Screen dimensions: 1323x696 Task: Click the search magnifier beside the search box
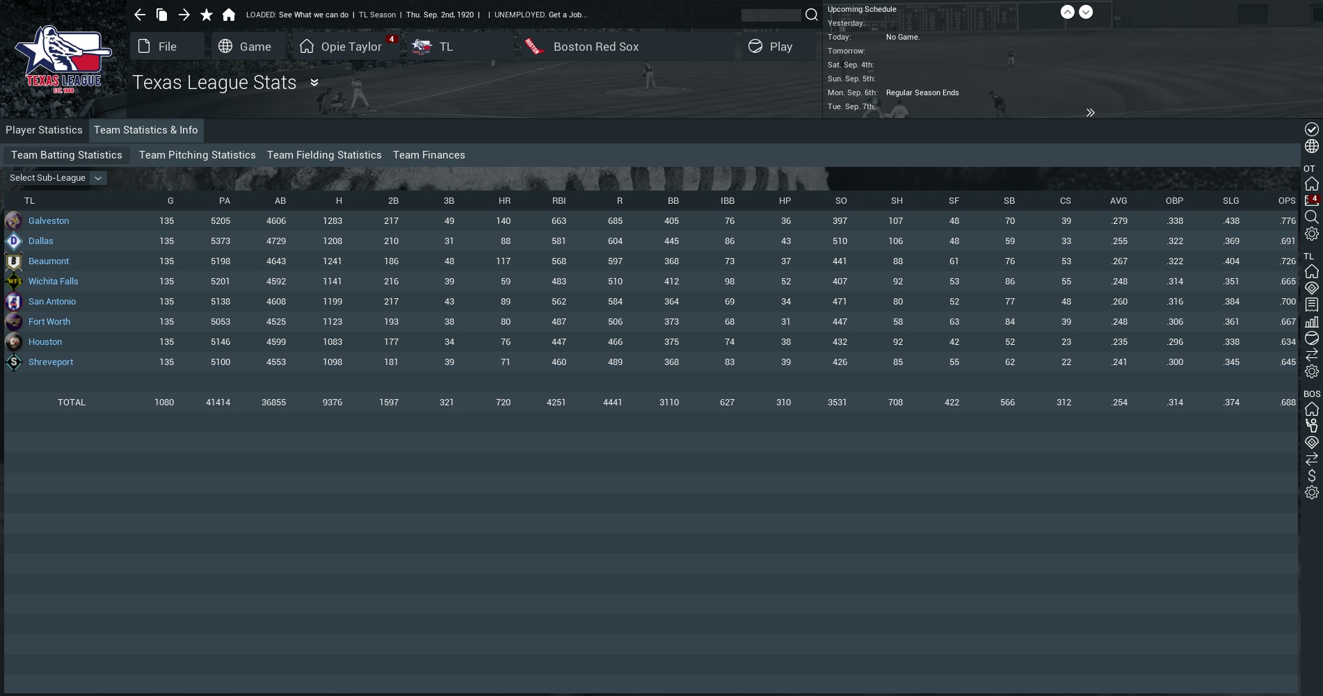coord(811,15)
